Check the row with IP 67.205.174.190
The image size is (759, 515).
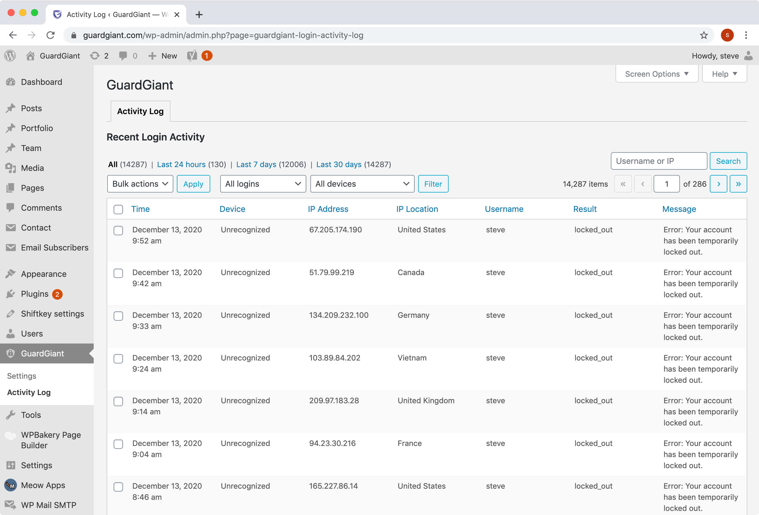(118, 230)
